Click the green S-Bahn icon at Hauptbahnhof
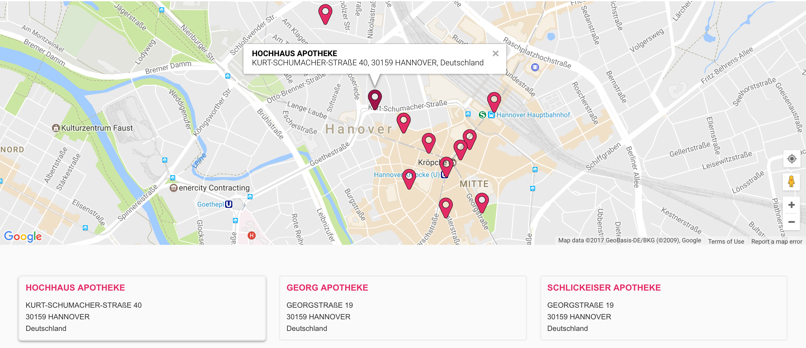The height and width of the screenshot is (348, 806). (x=482, y=115)
